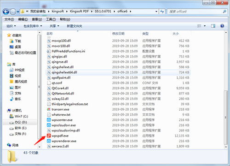This screenshot has width=230, height=166.
Task: Click the refresh button beside address bar
Action: click(x=162, y=12)
